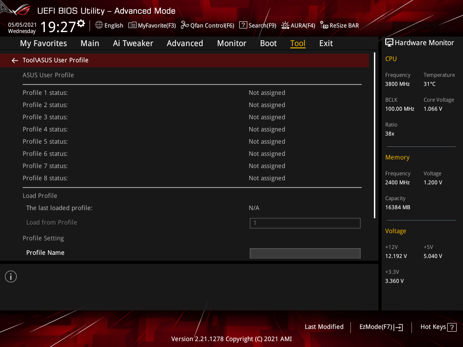Click the Hardware Monitor screen icon
Image resolution: width=463 pixels, height=347 pixels.
pyautogui.click(x=389, y=43)
